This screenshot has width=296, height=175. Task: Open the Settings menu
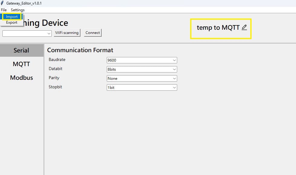tap(18, 10)
